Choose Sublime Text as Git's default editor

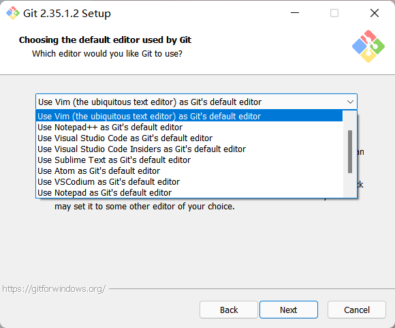189,160
